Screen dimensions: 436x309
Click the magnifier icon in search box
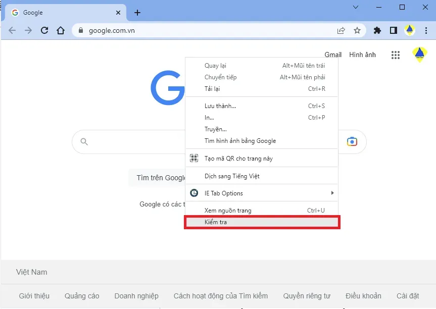tap(84, 142)
